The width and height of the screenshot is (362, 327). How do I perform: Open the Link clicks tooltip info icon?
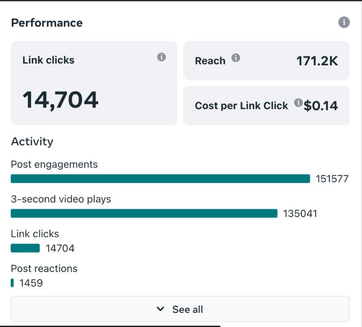tap(161, 57)
